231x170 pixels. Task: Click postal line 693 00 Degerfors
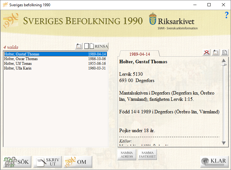coord(137,80)
